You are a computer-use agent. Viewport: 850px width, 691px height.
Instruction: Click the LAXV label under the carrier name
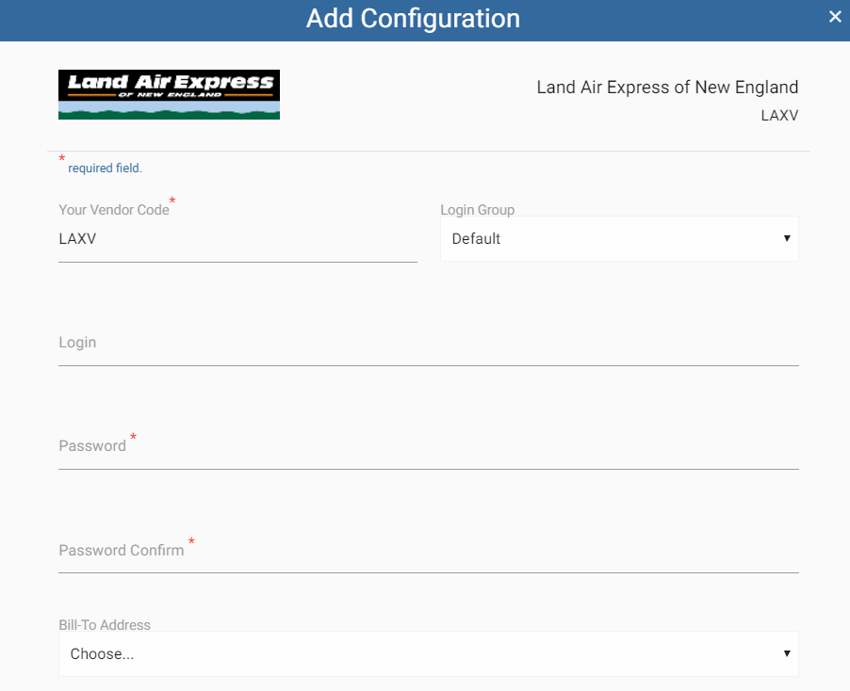click(779, 115)
